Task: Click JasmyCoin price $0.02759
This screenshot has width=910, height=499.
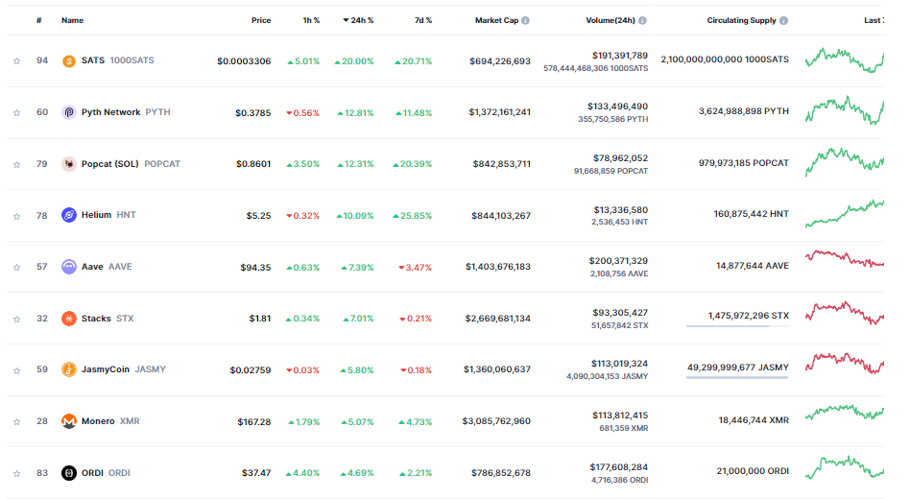Action: (x=251, y=370)
